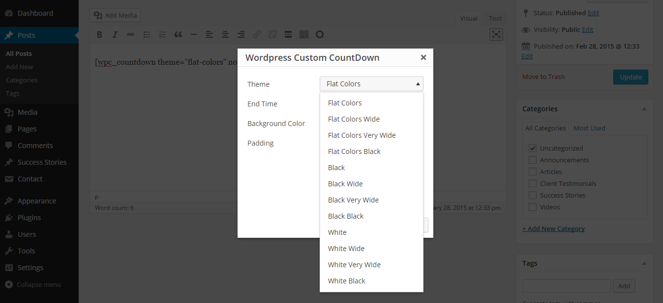Center align the text
This screenshot has height=303, width=663.
(x=225, y=34)
